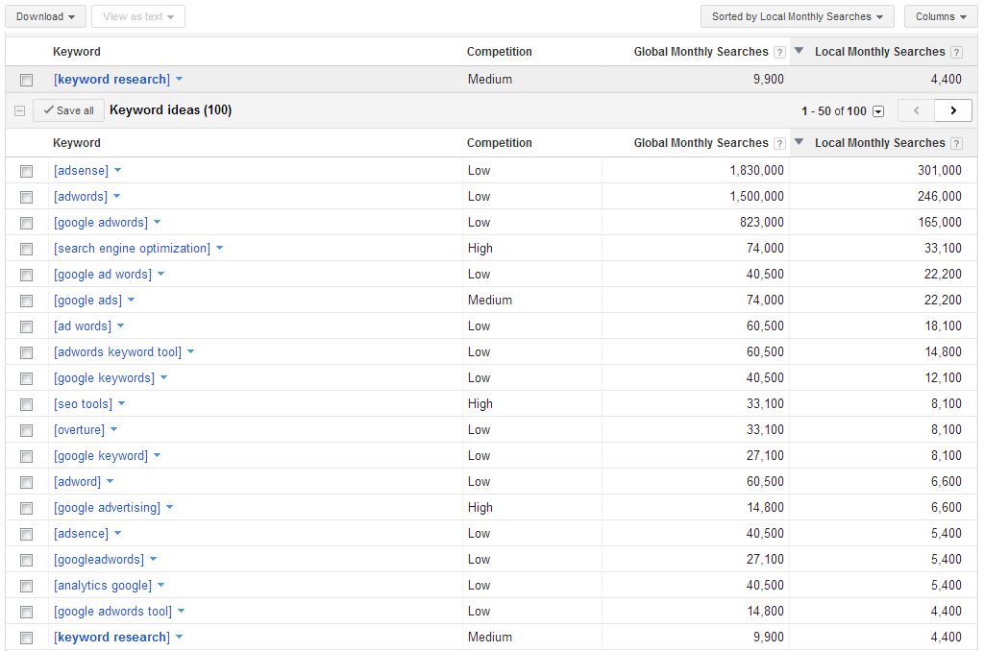
Task: Collapse the Keyword ideas section
Action: point(19,110)
